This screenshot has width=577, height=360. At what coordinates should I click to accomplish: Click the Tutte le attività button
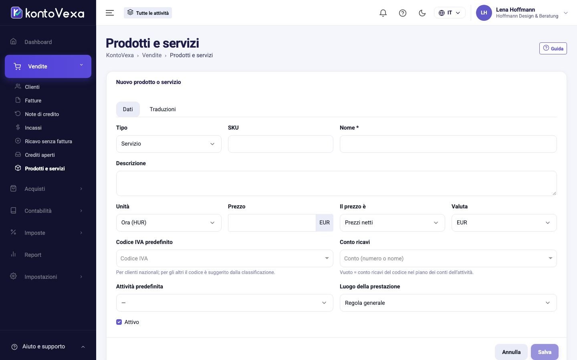click(148, 13)
